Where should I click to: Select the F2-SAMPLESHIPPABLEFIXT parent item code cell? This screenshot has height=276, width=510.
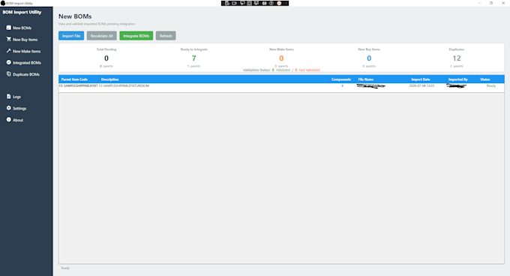pos(79,85)
